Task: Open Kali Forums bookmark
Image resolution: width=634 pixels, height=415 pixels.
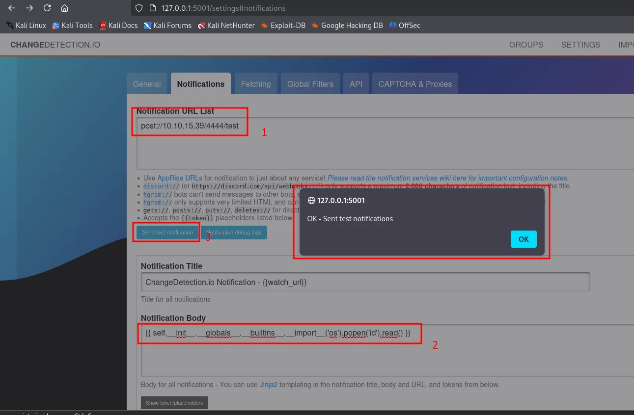Action: tap(167, 26)
